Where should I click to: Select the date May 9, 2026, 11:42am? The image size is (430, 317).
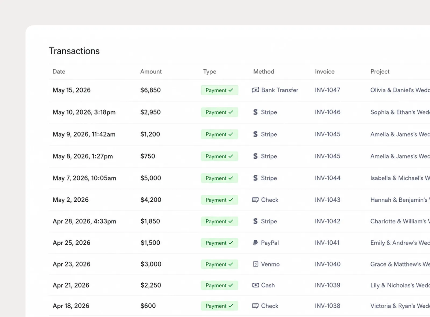coord(84,134)
